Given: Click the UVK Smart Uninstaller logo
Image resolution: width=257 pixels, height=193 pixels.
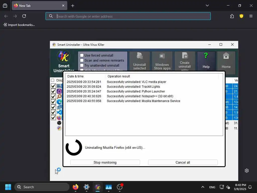Looking at the screenshot, I should pyautogui.click(x=63, y=56).
